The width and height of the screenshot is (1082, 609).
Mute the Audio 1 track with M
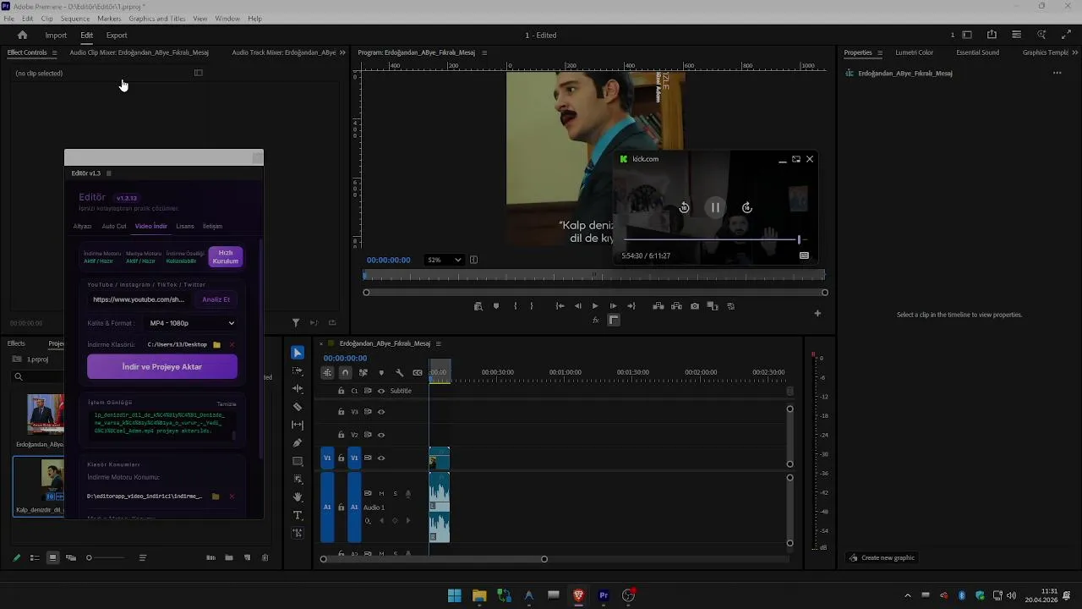point(381,493)
